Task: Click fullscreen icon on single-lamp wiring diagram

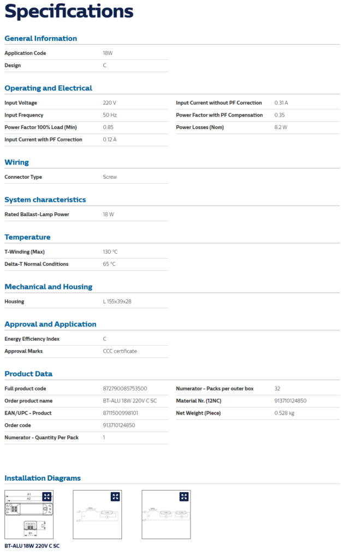Action: point(115,497)
